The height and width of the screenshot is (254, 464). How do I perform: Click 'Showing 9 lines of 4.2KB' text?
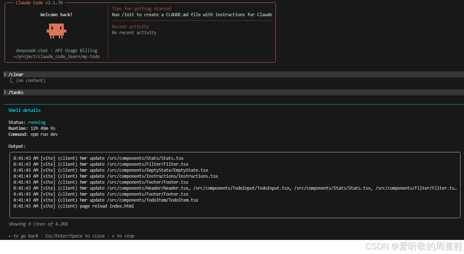tap(38, 224)
